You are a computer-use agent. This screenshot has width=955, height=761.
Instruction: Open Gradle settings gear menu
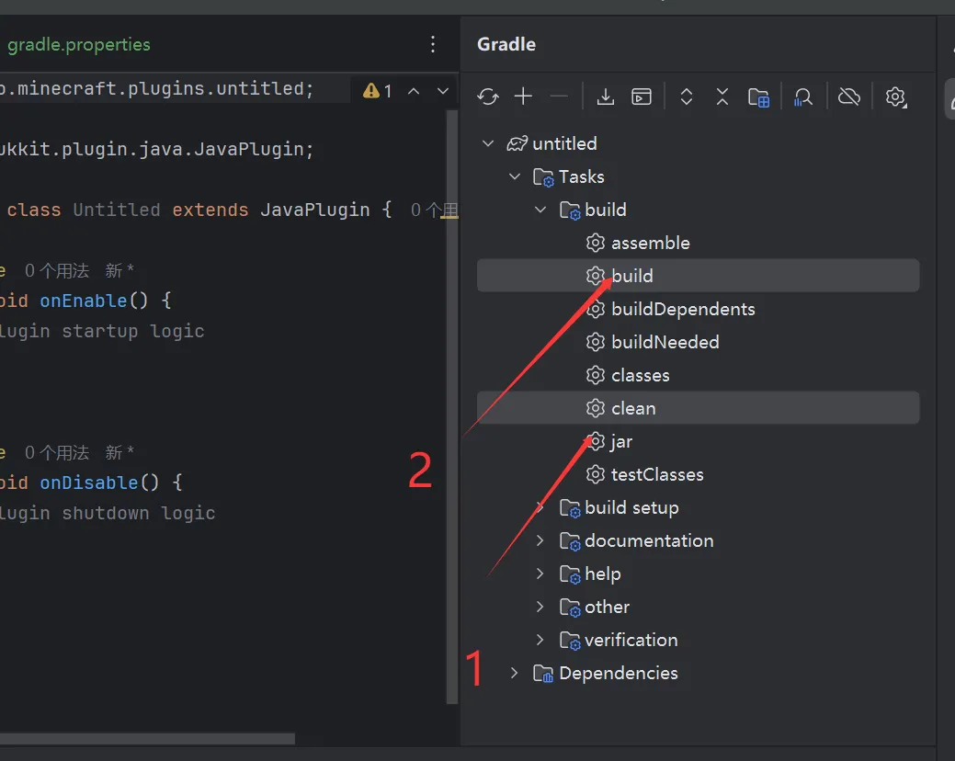896,97
